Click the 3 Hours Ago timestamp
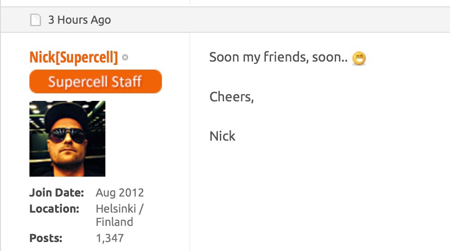This screenshot has height=251, width=450. pyautogui.click(x=79, y=20)
